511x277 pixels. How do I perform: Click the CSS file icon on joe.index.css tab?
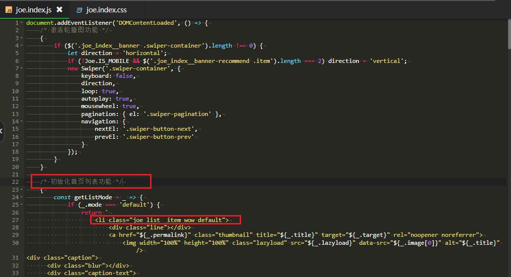tap(79, 10)
